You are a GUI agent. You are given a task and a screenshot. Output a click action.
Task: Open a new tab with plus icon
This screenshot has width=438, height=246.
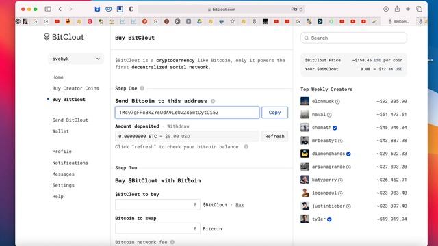408,9
